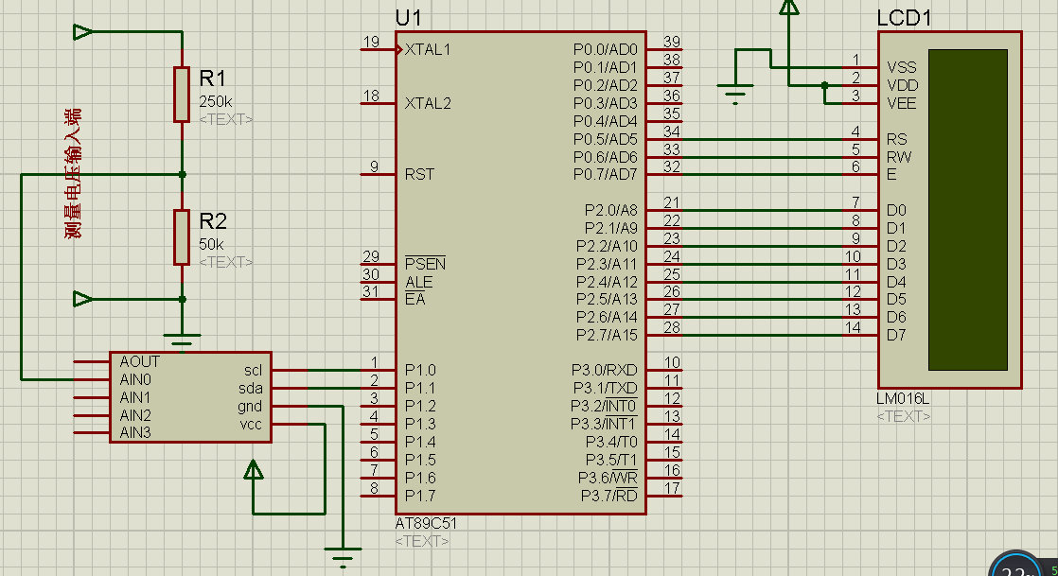The width and height of the screenshot is (1058, 576).
Task: Click the <TEXT> placeholder under LM016L
Action: point(904,416)
